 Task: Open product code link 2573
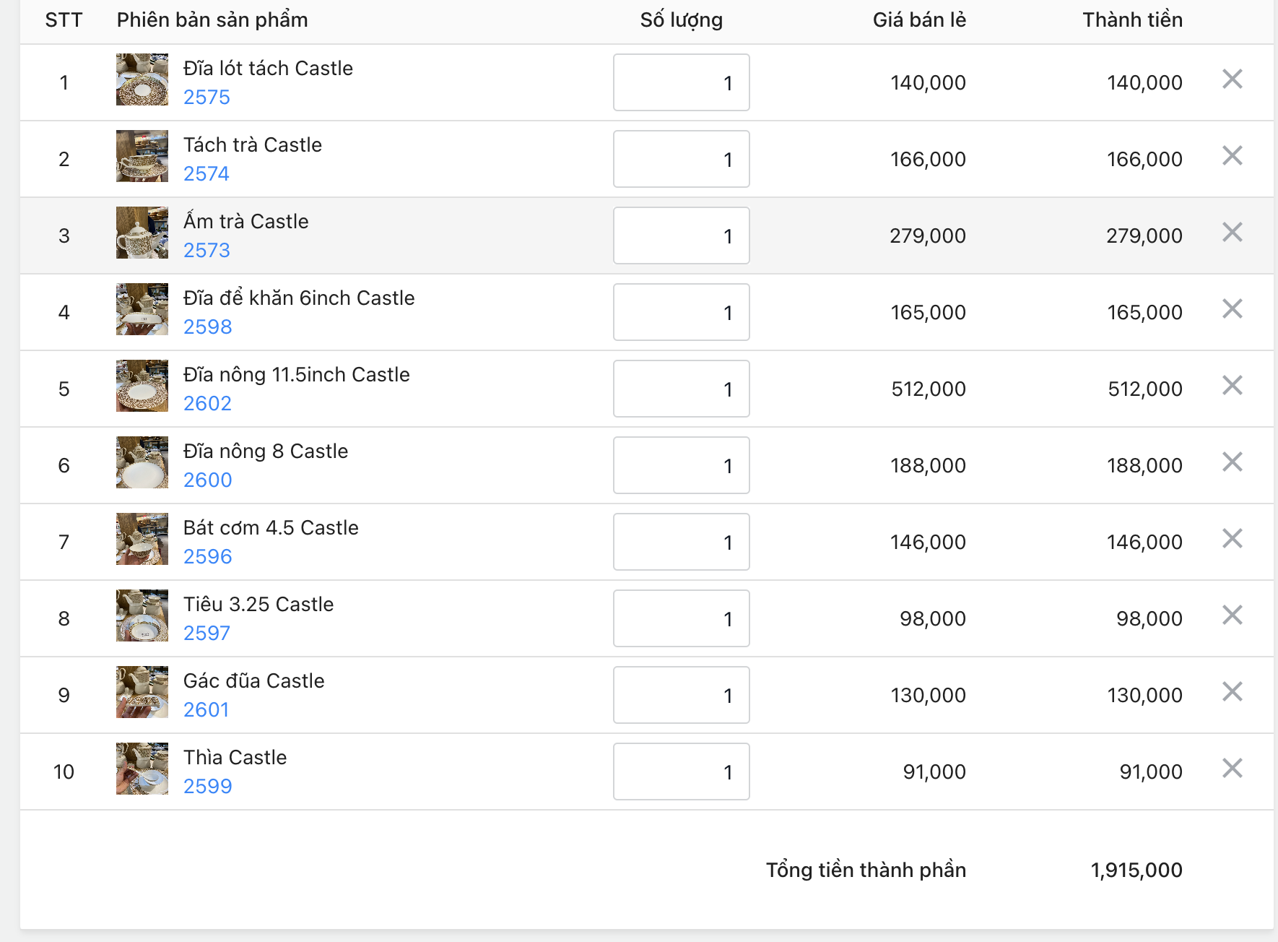coord(207,250)
